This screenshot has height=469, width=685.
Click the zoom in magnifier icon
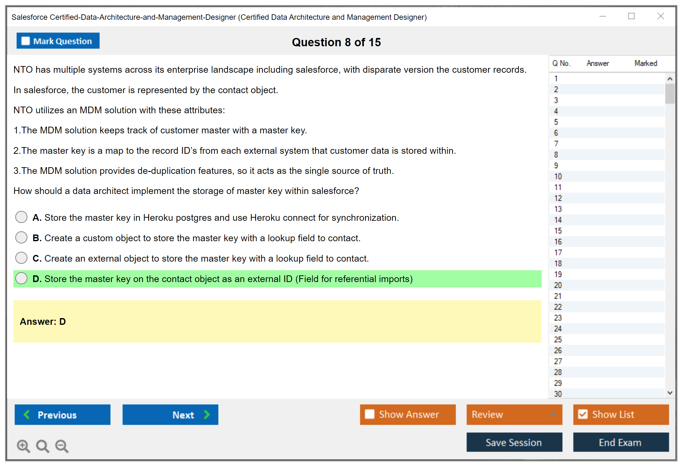point(23,446)
